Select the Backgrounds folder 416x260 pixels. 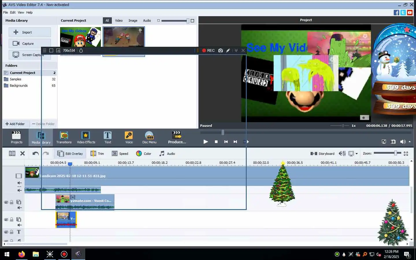click(29, 86)
